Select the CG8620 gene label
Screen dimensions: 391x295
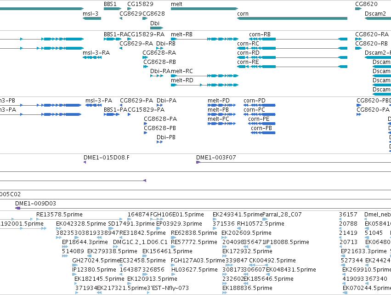coord(366,4)
